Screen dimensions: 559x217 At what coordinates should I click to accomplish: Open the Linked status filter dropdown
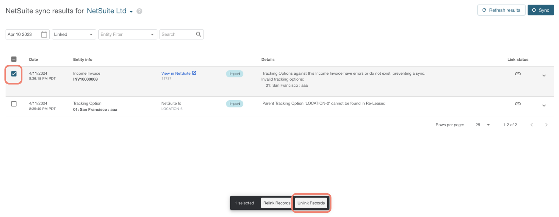pos(74,35)
